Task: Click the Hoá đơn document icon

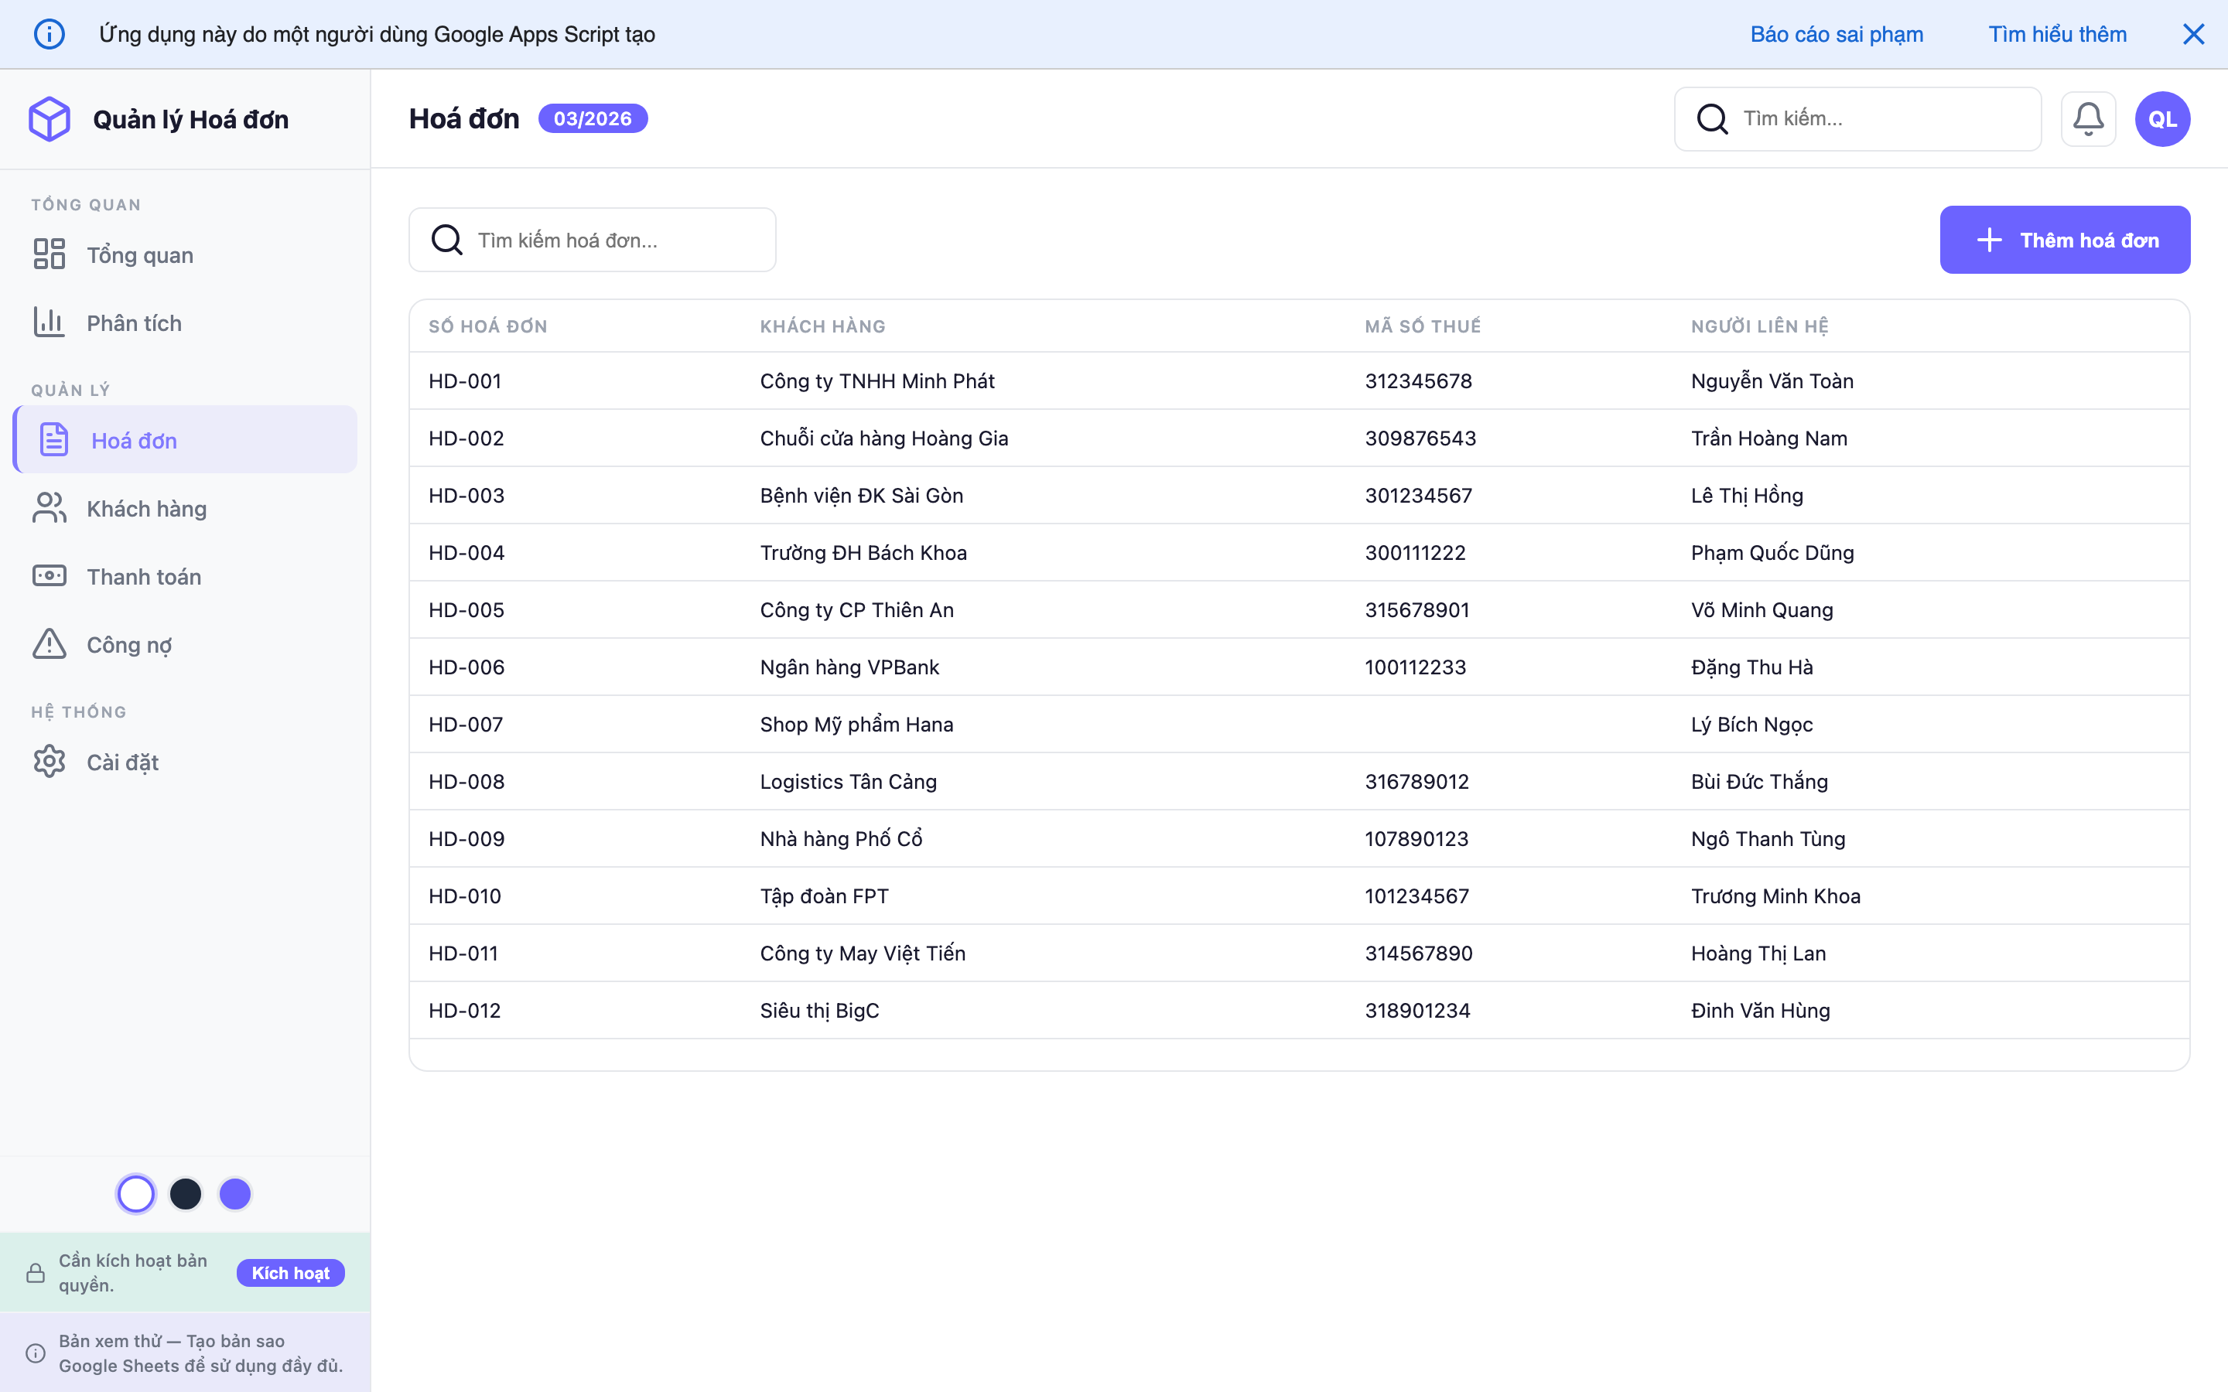Action: 53,439
